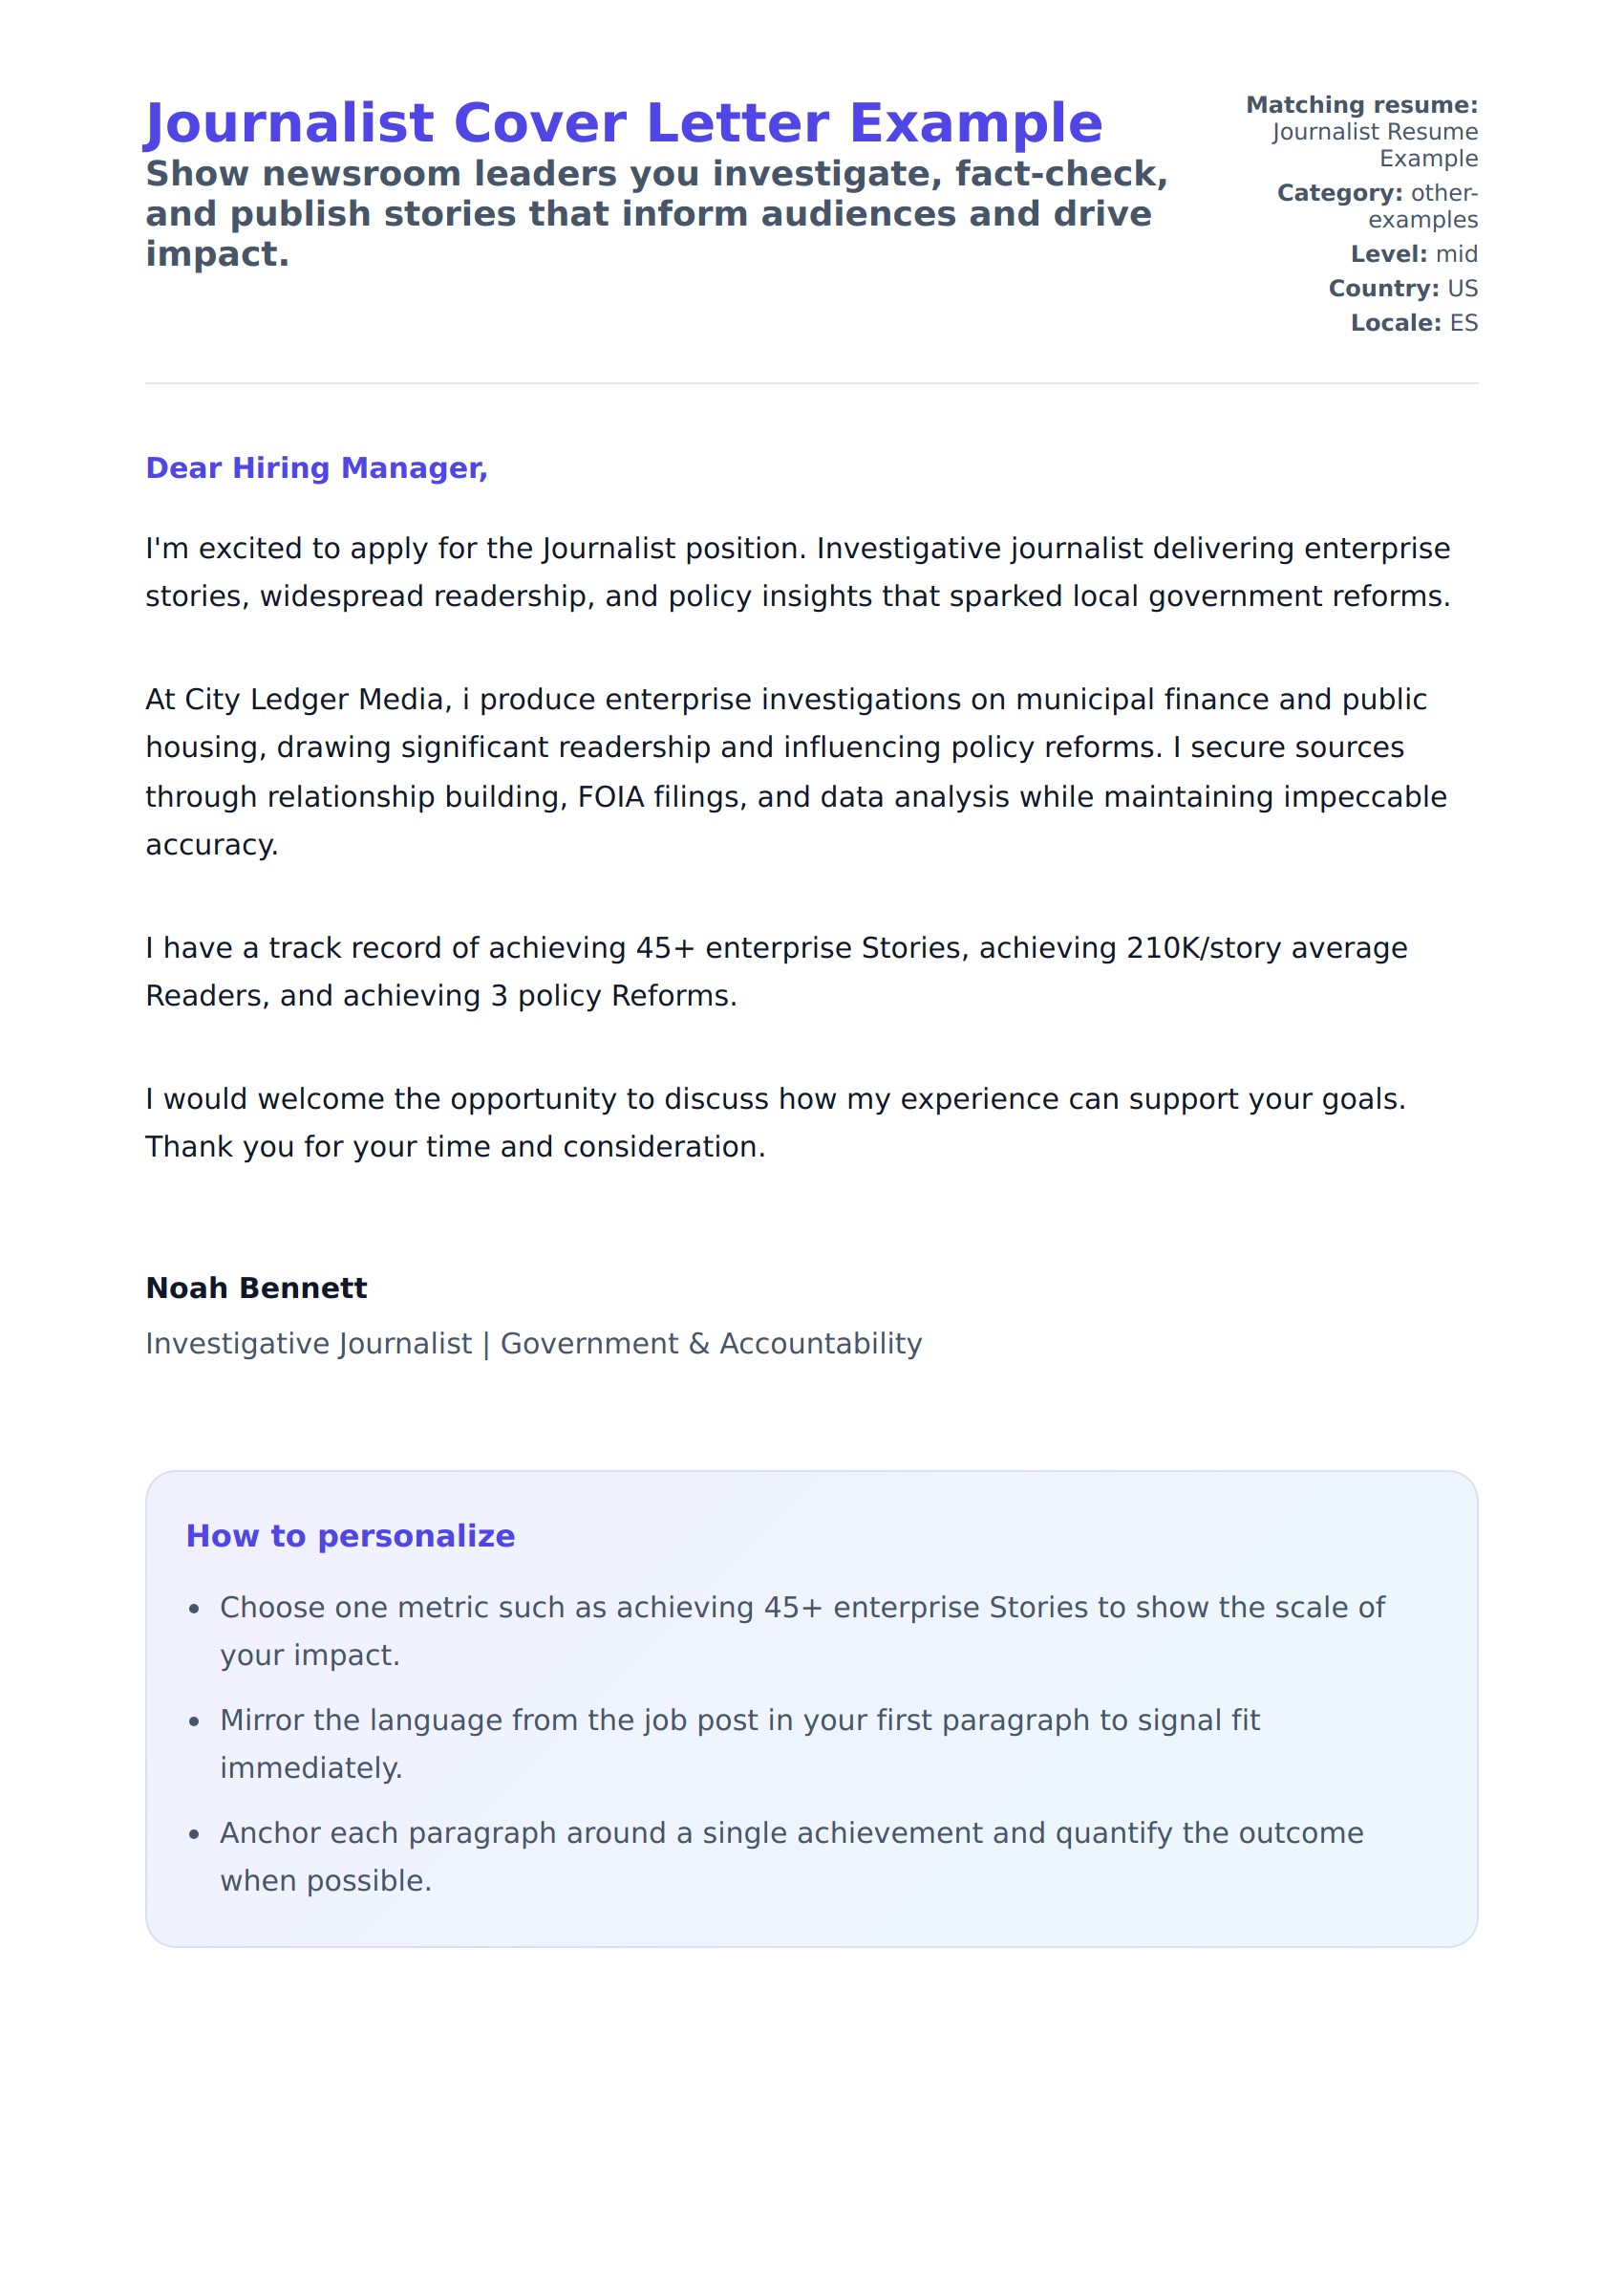The image size is (1624, 2294).
Task: Click the Investigative Journalist job title line
Action: pyautogui.click(x=533, y=1344)
